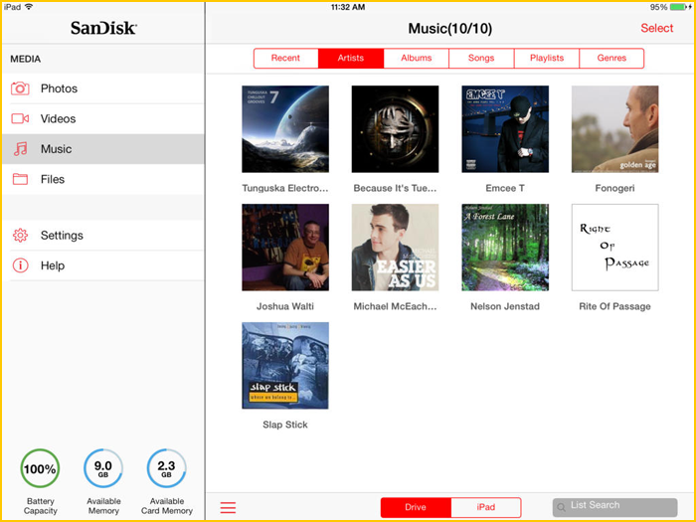Select the Videos camcorder icon

[20, 119]
